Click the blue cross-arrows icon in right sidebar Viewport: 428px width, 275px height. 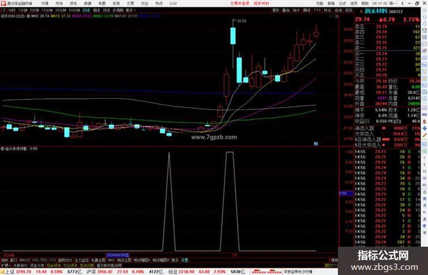tap(424, 128)
